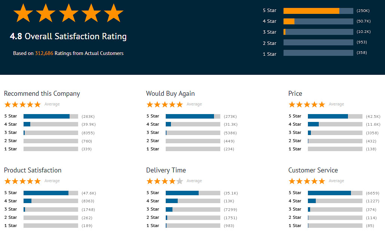Click the Customer Service heading

tap(313, 170)
